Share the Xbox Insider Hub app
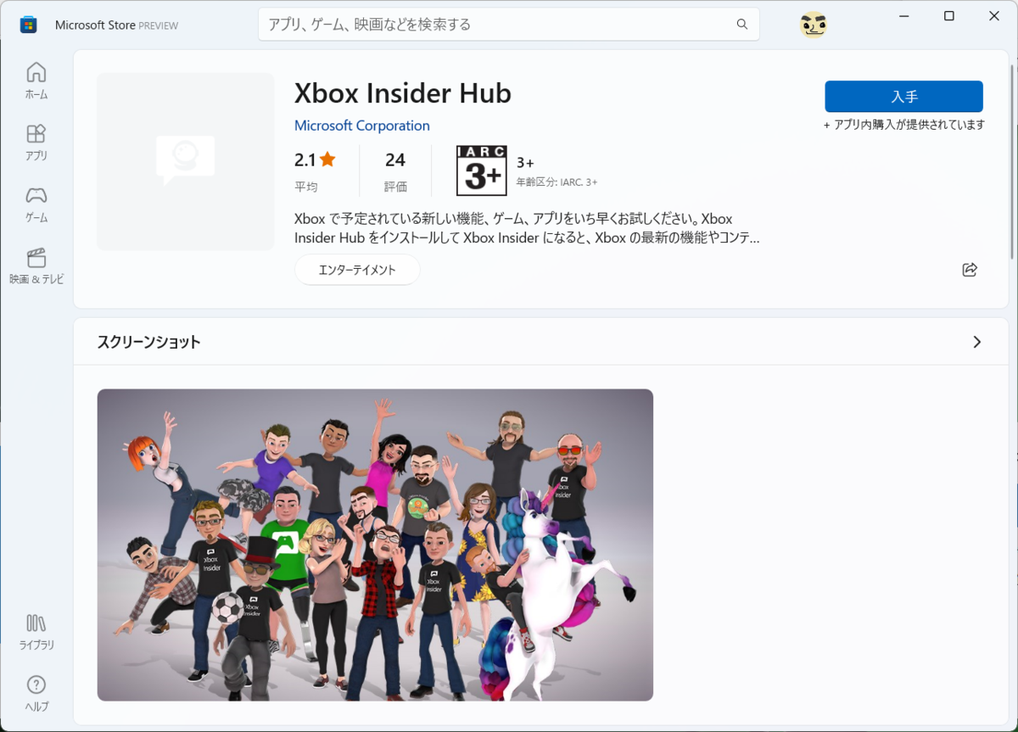Image resolution: width=1018 pixels, height=732 pixels. (970, 270)
